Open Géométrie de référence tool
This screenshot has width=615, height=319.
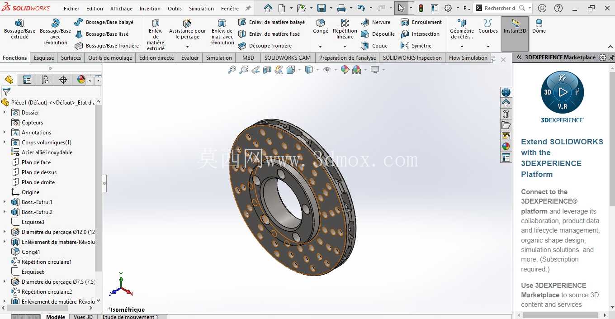(x=462, y=29)
